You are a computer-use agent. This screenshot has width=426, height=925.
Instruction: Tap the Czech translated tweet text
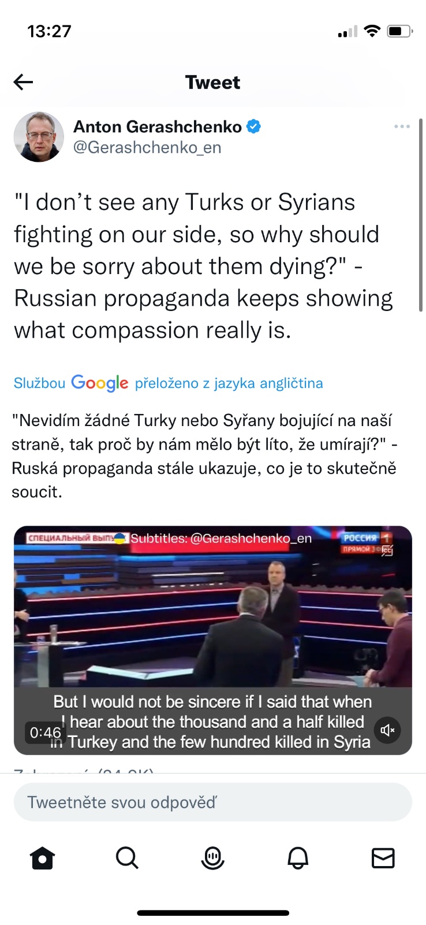click(x=205, y=456)
